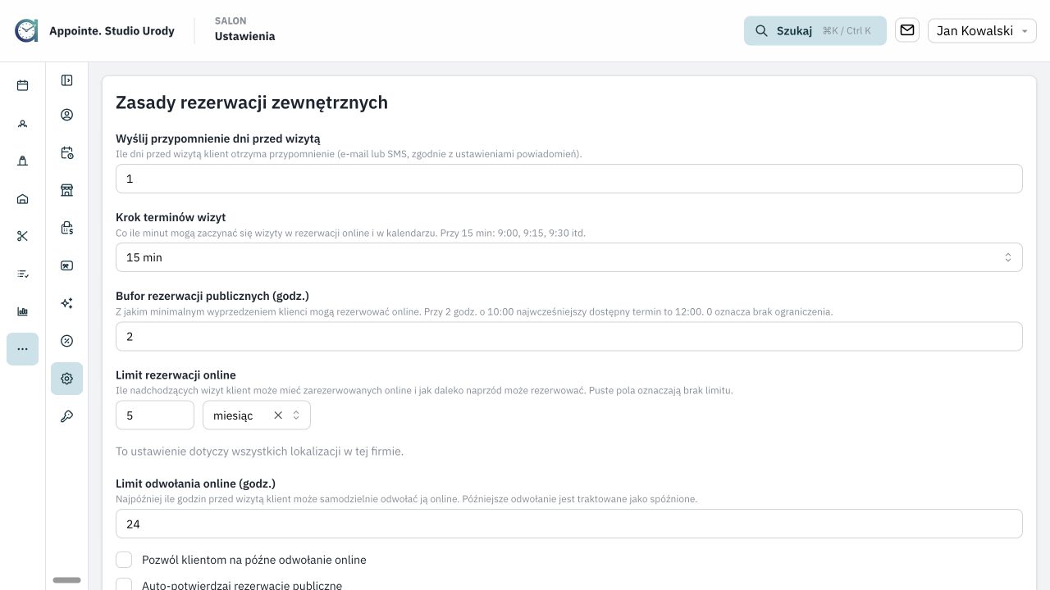Click the Szukaj search button

[x=815, y=30]
